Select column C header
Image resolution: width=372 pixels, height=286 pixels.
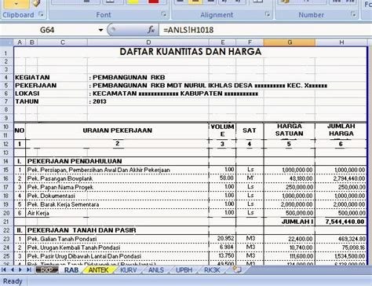coord(63,42)
